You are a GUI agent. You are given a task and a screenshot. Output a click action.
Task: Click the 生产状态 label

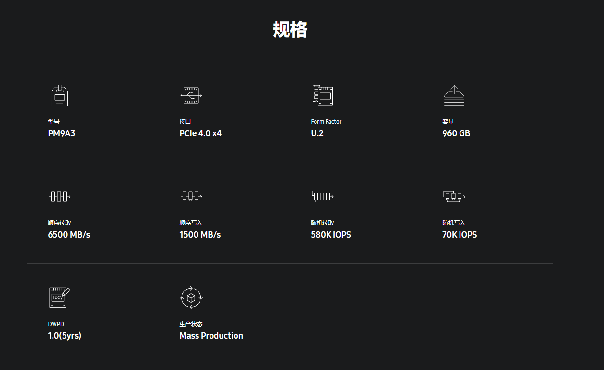(191, 324)
